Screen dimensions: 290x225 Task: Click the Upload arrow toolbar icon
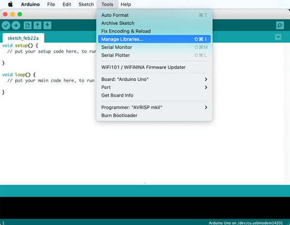(x=16, y=25)
